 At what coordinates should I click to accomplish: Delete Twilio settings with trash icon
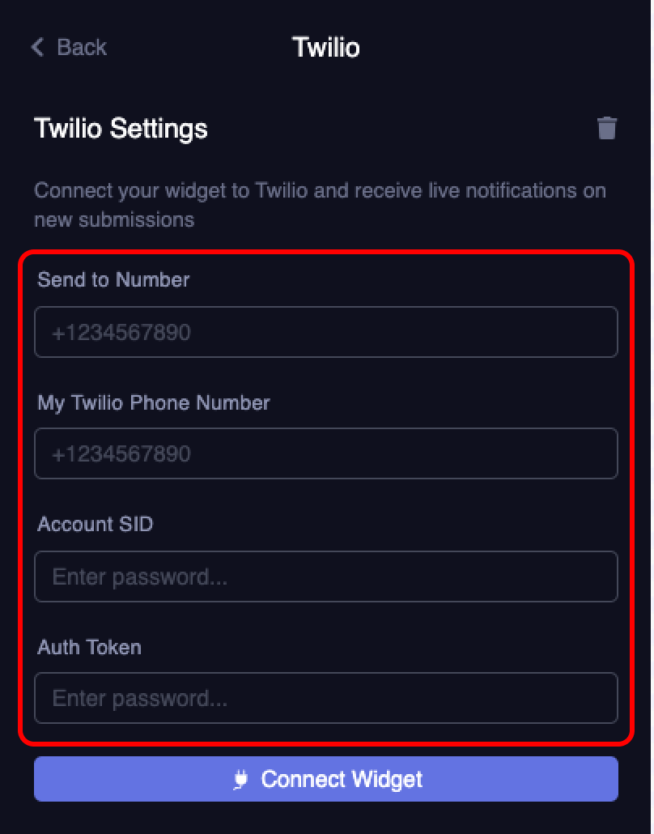[607, 128]
